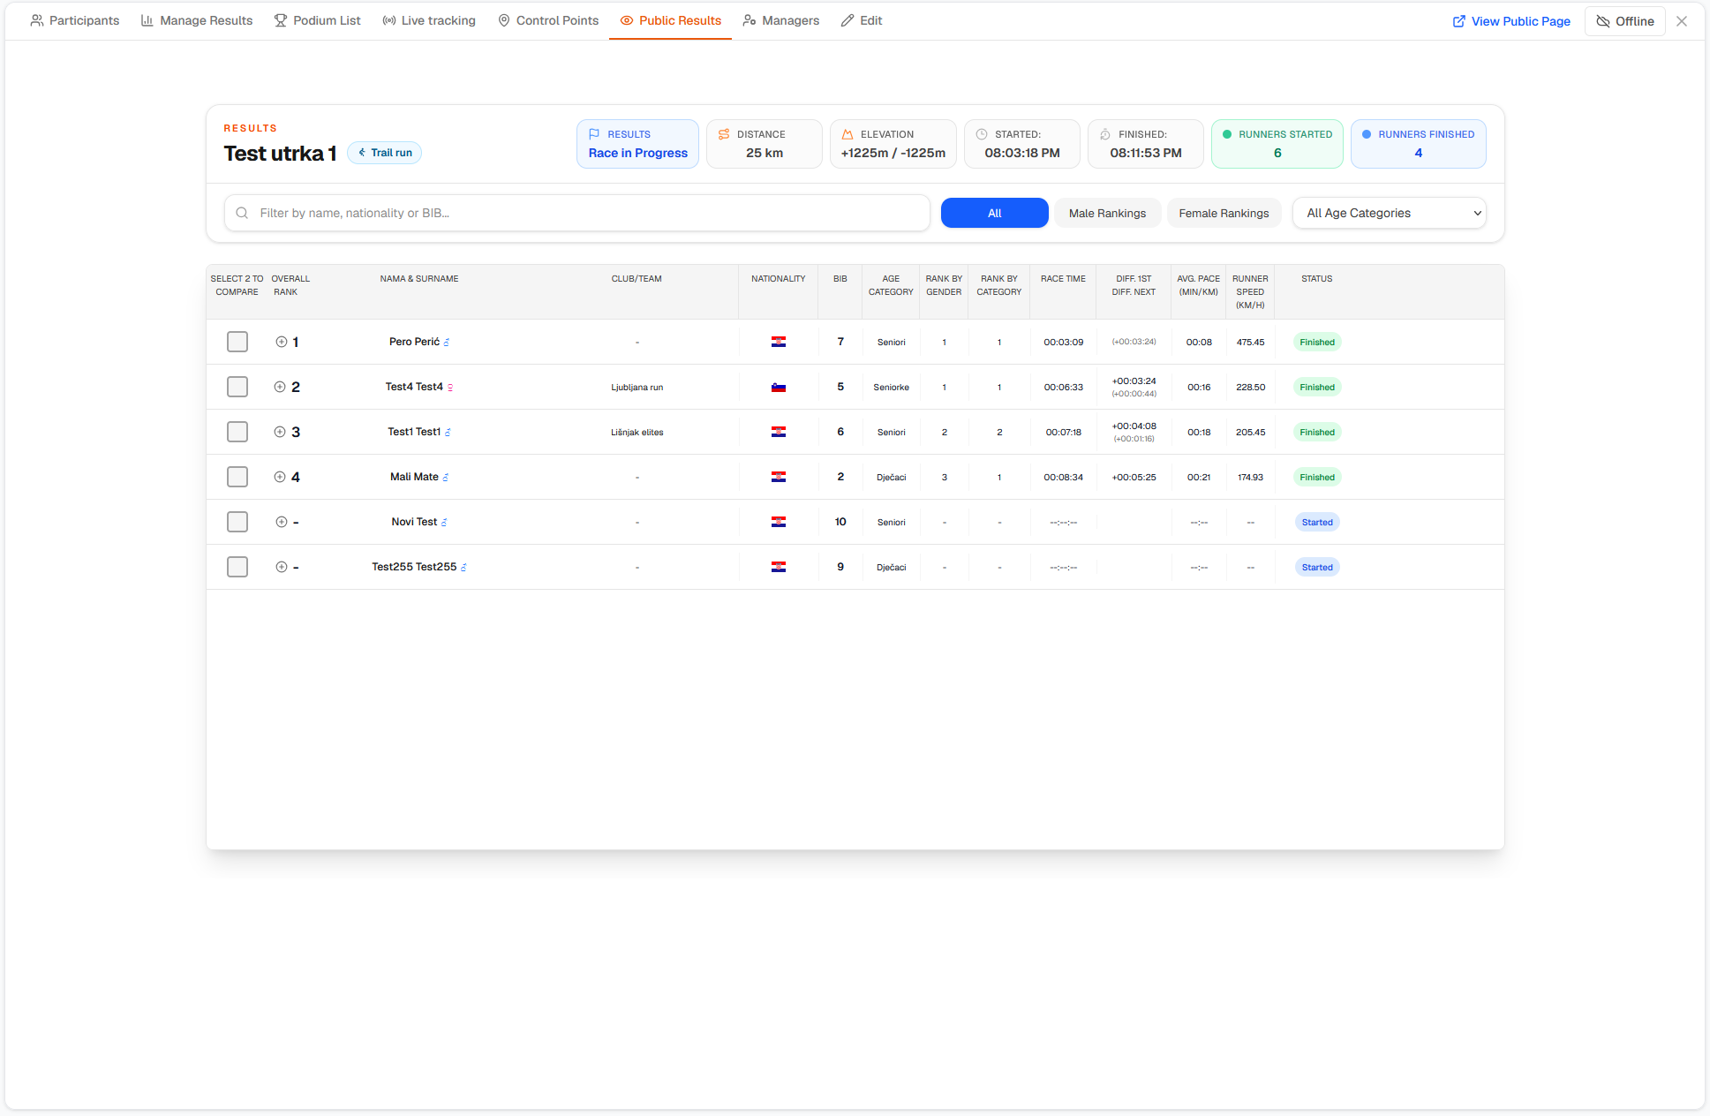The height and width of the screenshot is (1116, 1710).
Task: Click the clock icon beside Started time
Action: tap(982, 134)
